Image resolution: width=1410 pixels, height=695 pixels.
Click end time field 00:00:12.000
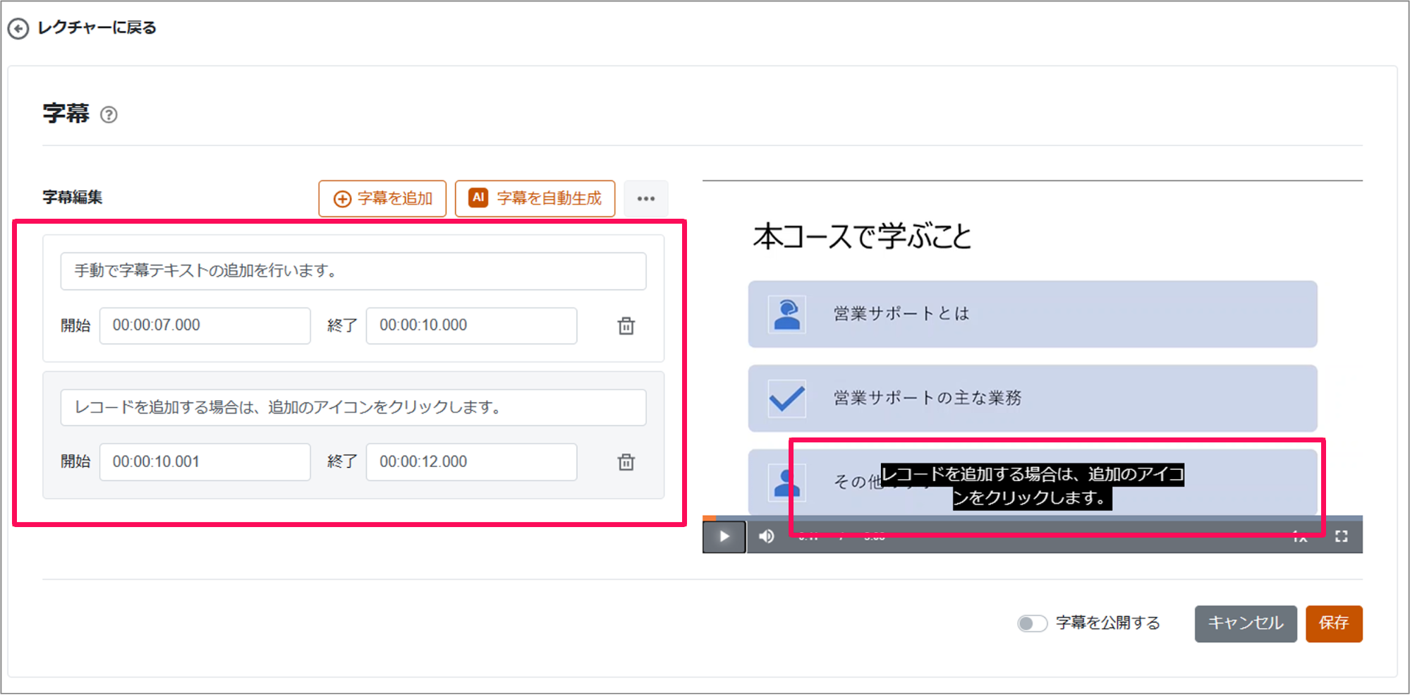click(x=471, y=462)
